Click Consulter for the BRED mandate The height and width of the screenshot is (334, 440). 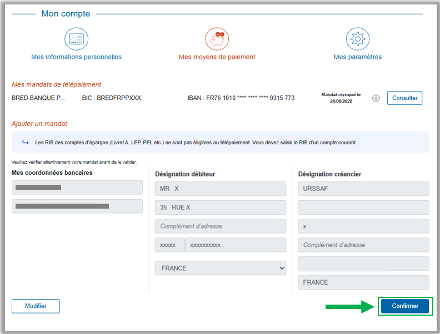[404, 98]
